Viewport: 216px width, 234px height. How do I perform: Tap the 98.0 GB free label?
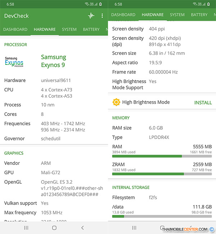202,212
